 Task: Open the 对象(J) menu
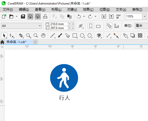coord(72,10)
